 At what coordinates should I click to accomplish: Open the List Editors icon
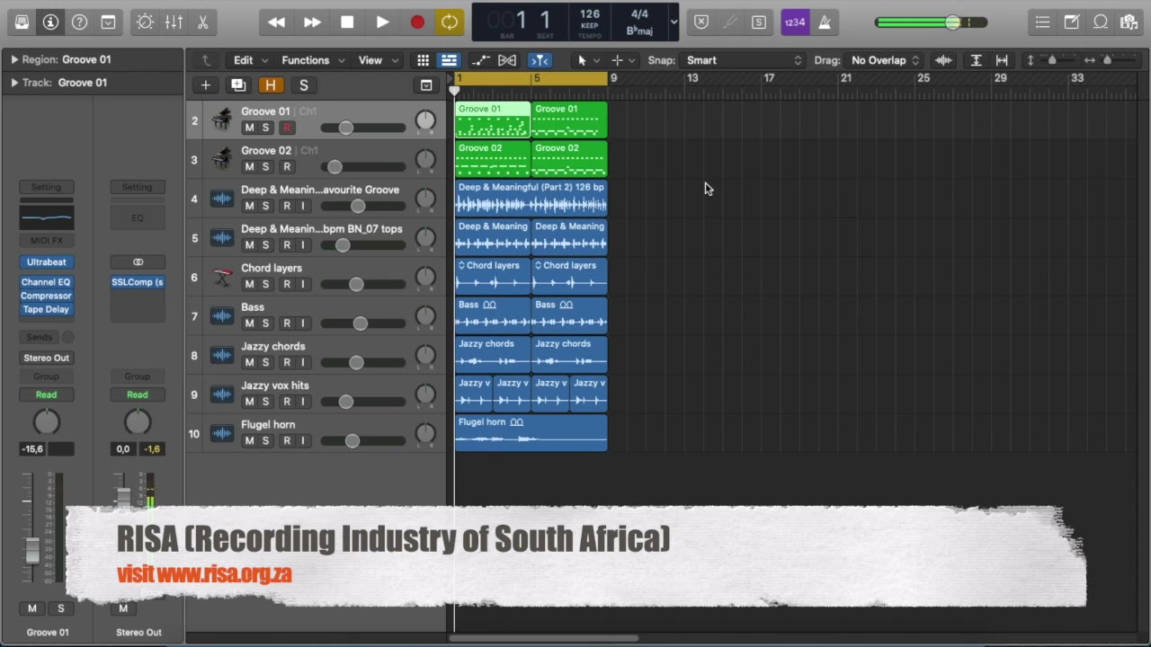pyautogui.click(x=1042, y=22)
